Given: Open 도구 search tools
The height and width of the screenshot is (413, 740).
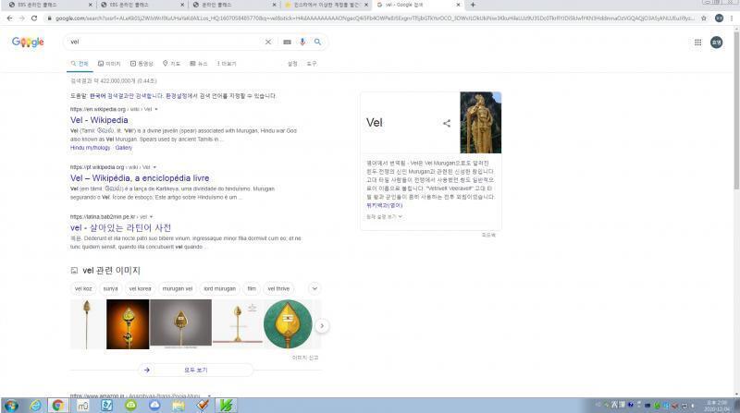Looking at the screenshot, I should click(x=312, y=64).
